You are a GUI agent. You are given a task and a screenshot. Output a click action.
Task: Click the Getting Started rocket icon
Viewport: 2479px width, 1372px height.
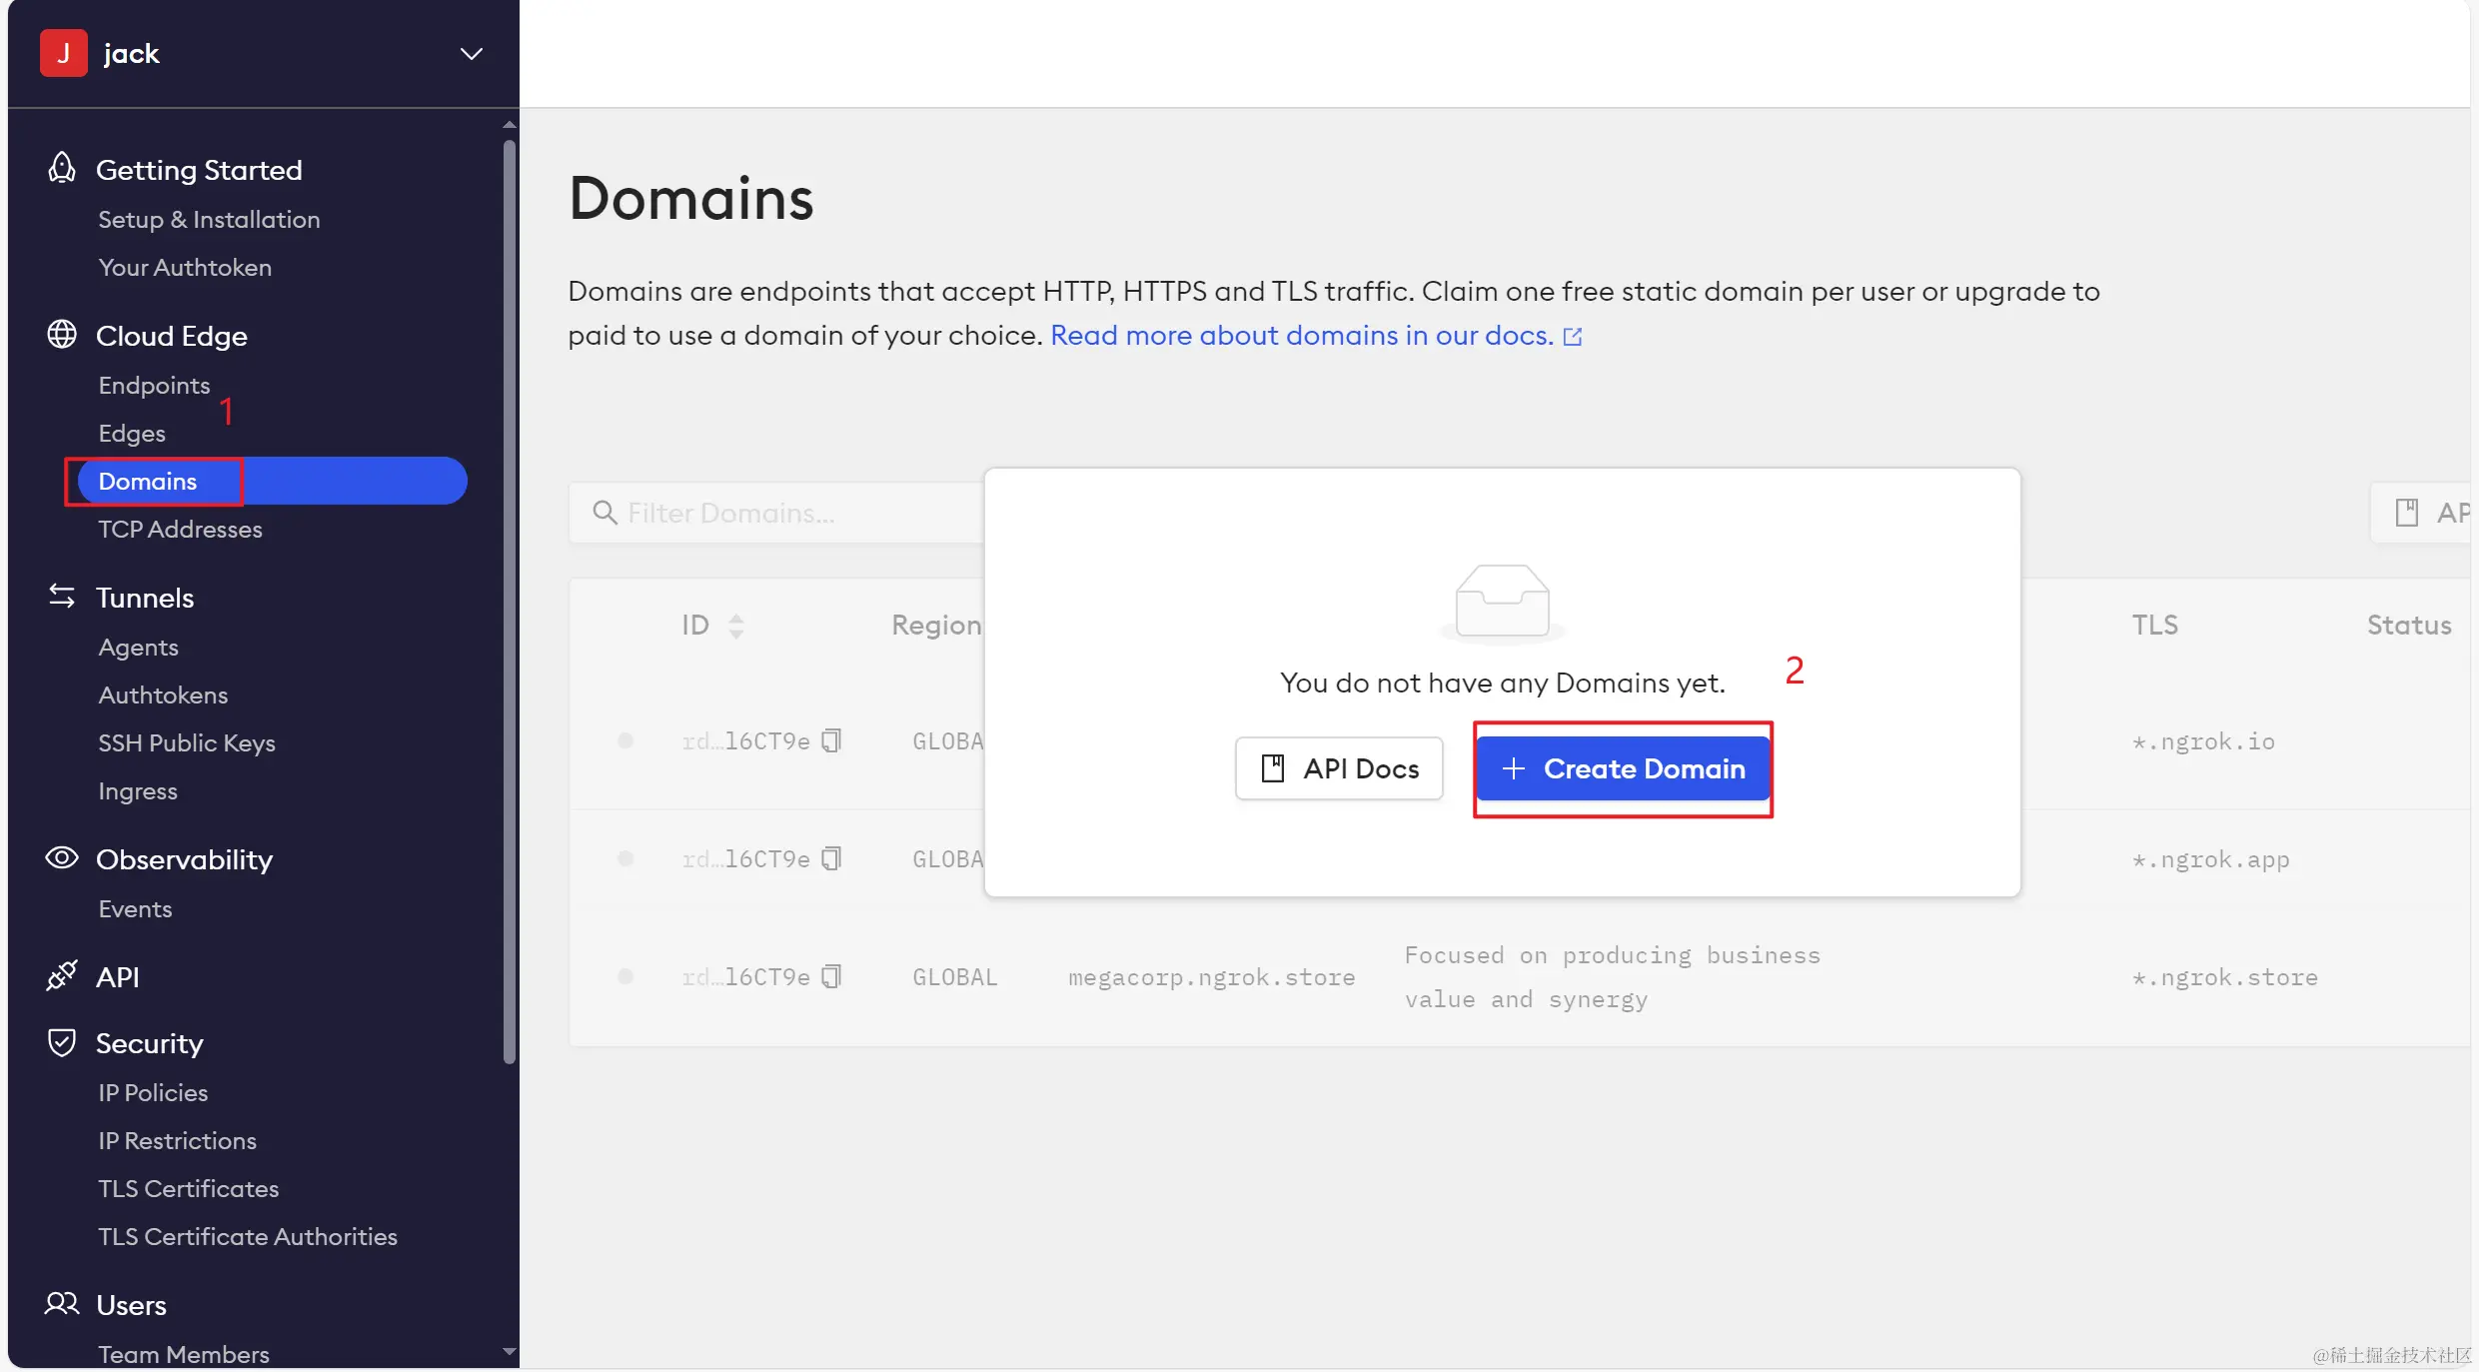tap(62, 168)
